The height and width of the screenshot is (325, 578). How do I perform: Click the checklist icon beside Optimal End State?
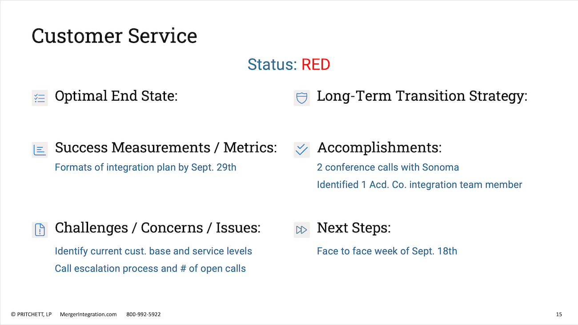[40, 98]
